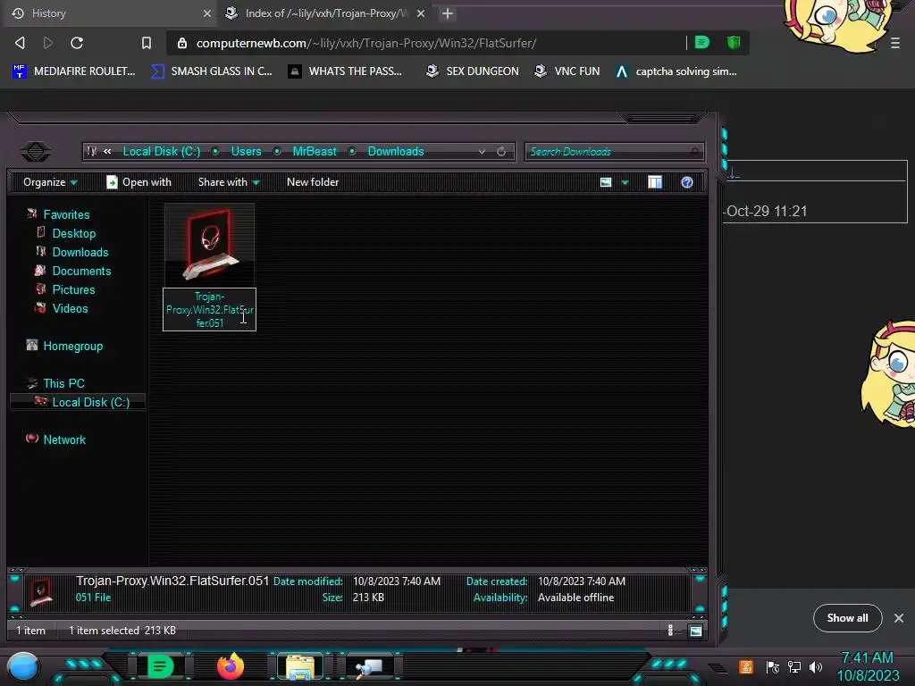Click the Search Downloads field
This screenshot has height=686, width=915.
(615, 152)
